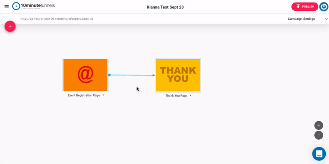329x164 pixels.
Task: Zoom out the funnel canvas
Action: (319, 135)
